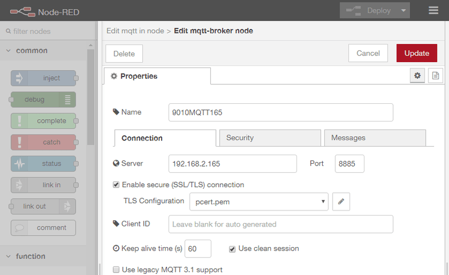449x275 pixels.
Task: Open the node description document icon
Action: pyautogui.click(x=435, y=76)
